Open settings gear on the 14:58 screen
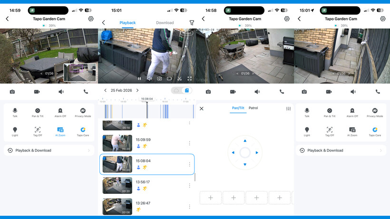Viewport: 390px width, 219px height. [x=287, y=19]
